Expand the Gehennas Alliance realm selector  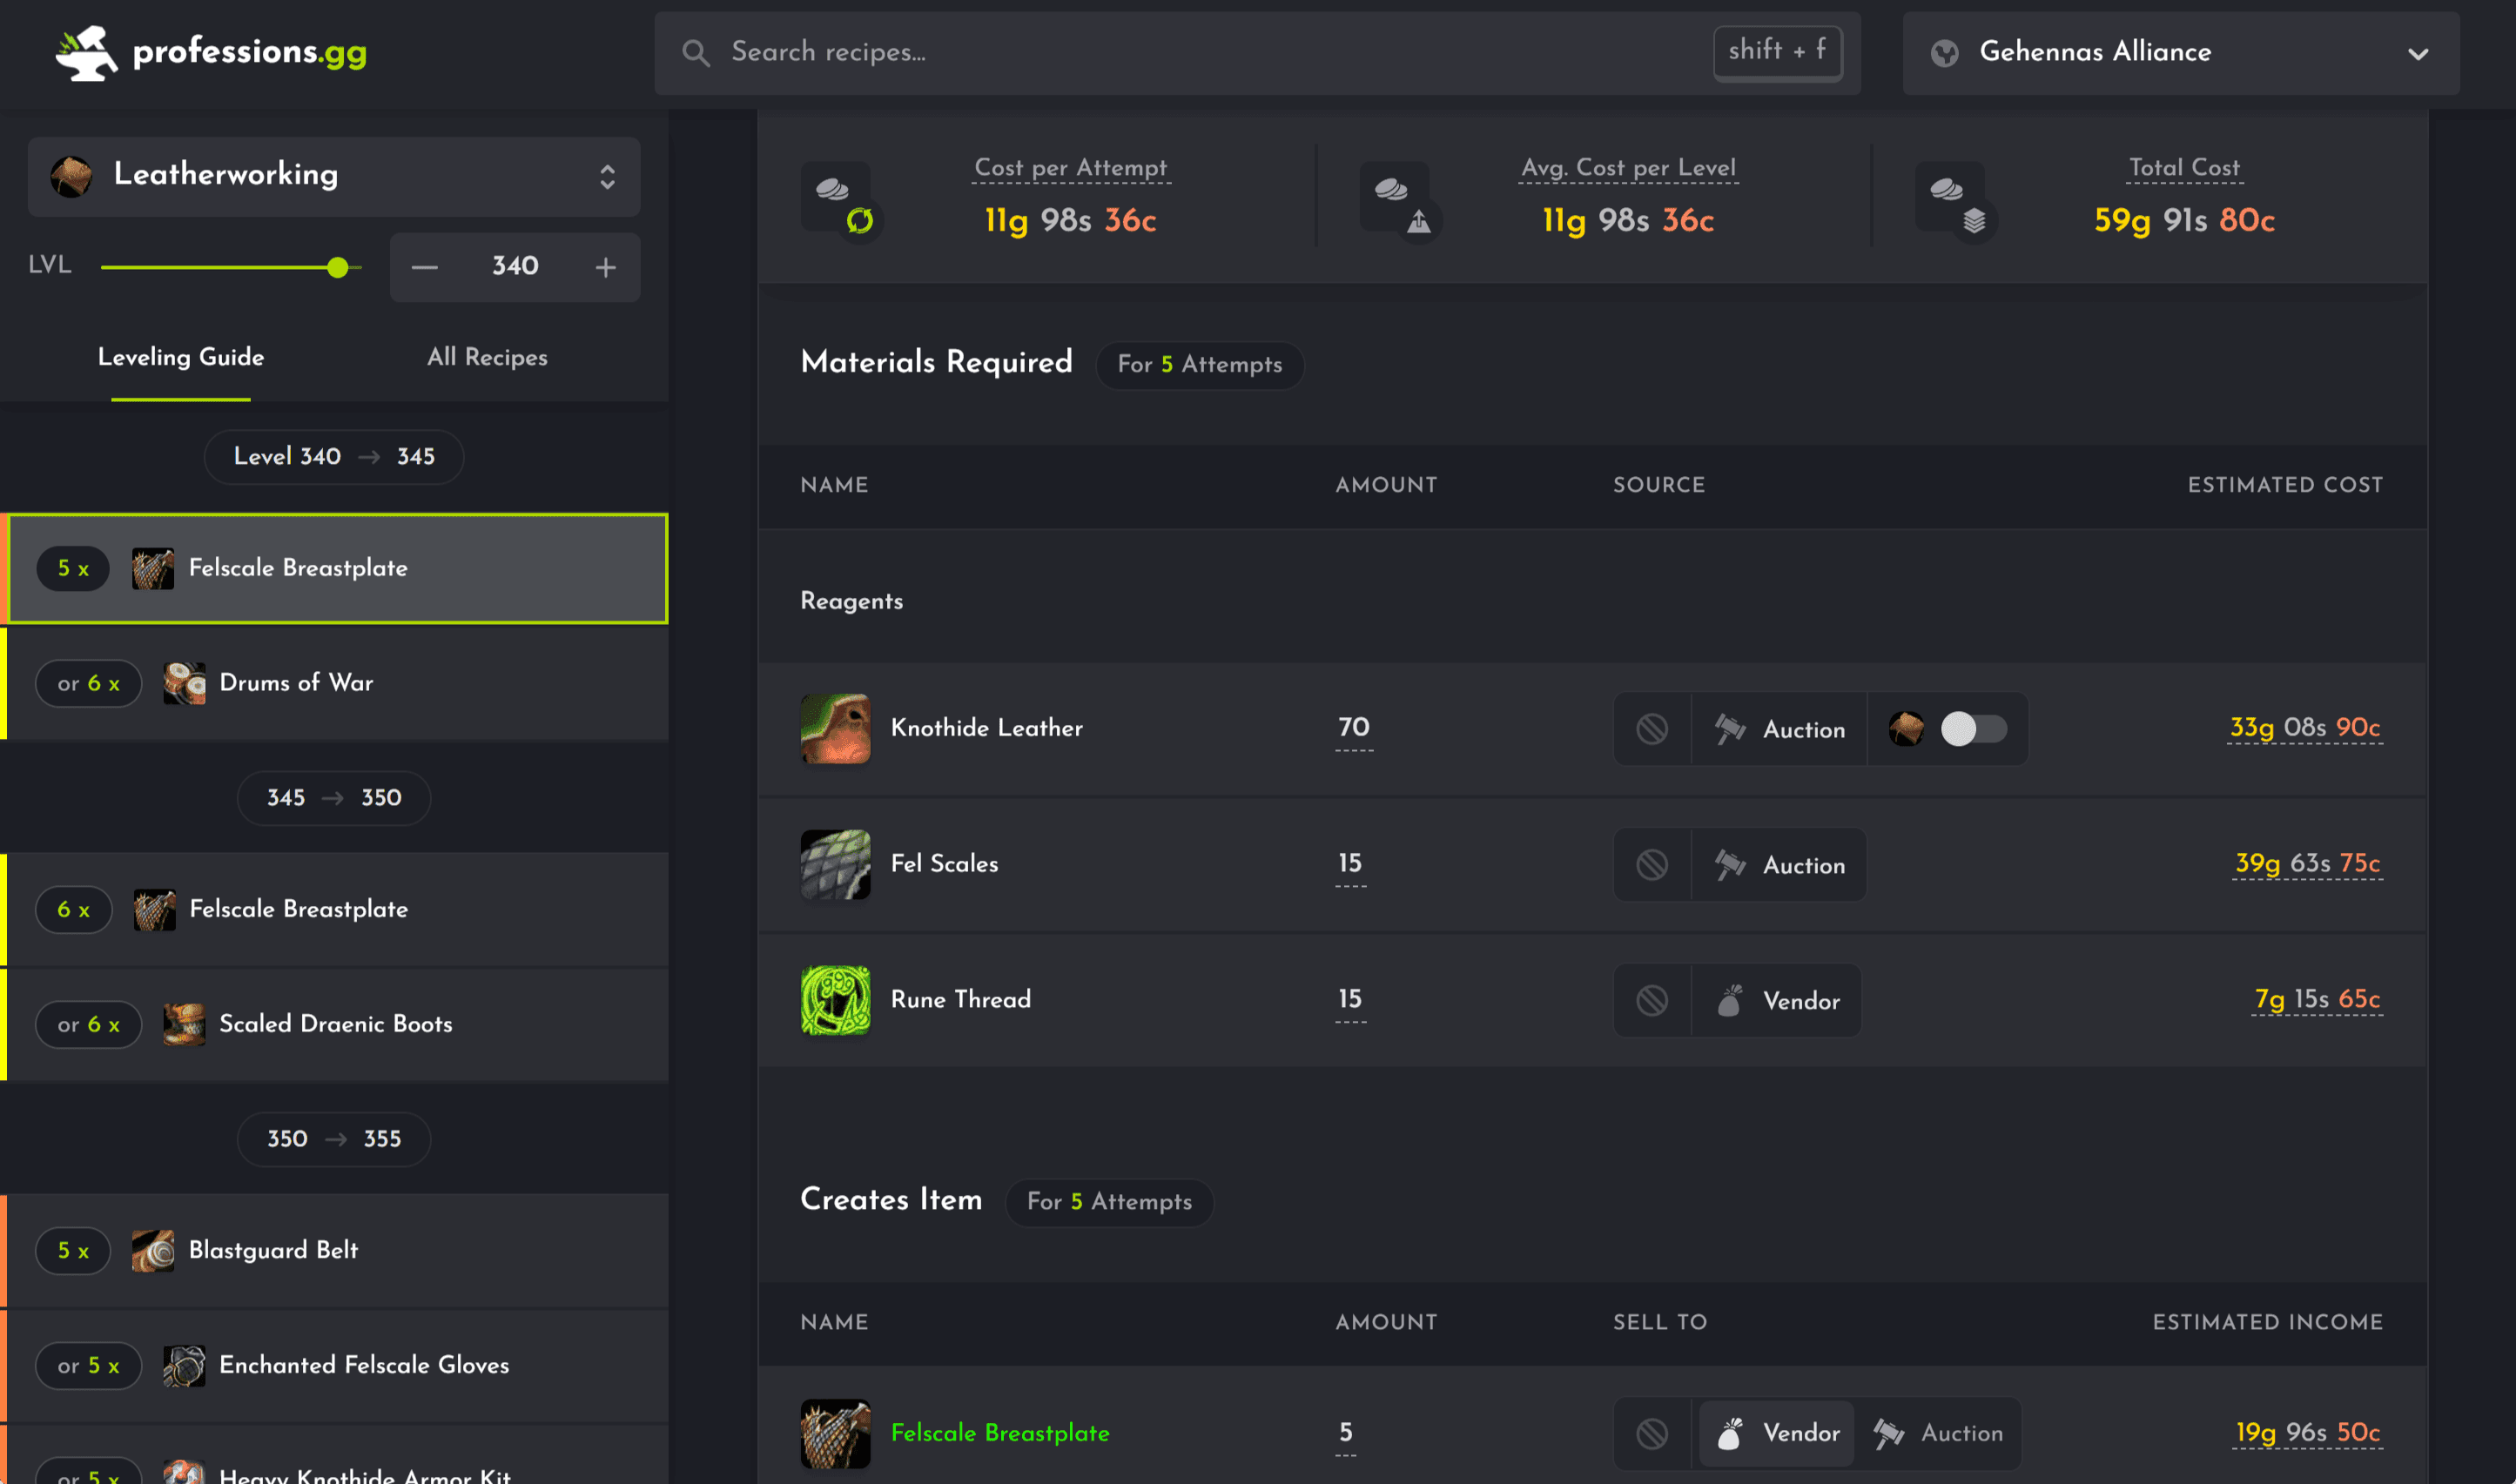click(2180, 53)
